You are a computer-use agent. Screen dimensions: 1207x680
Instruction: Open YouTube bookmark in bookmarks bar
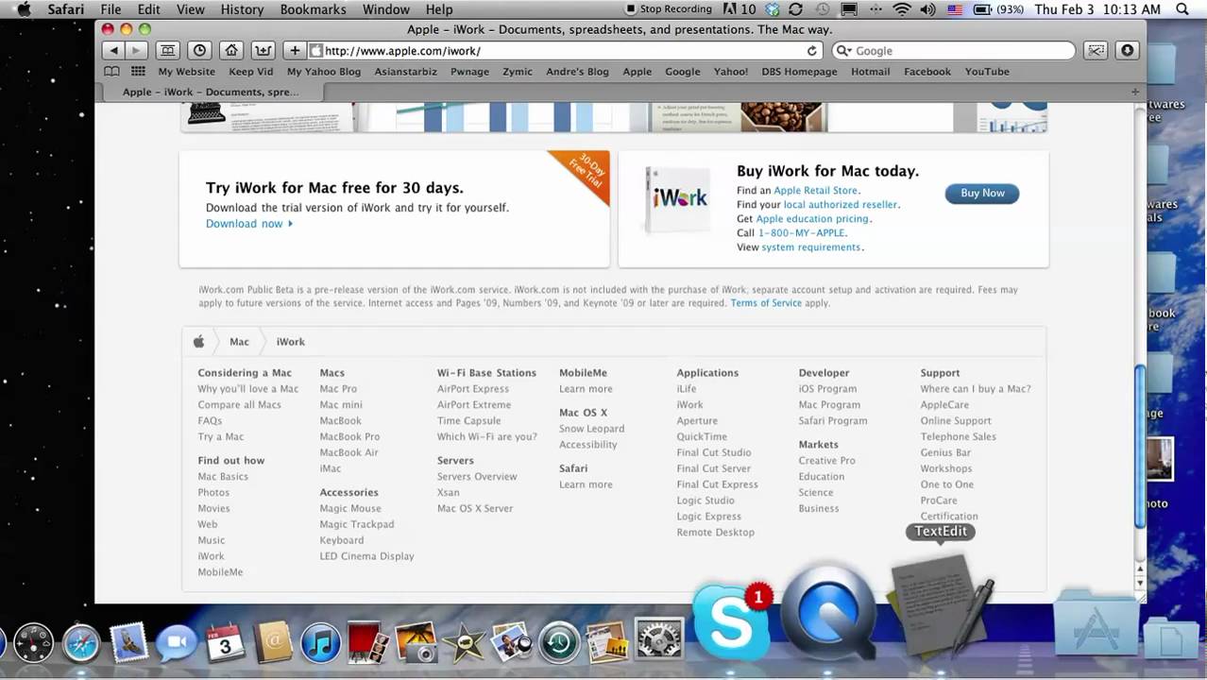click(x=987, y=72)
